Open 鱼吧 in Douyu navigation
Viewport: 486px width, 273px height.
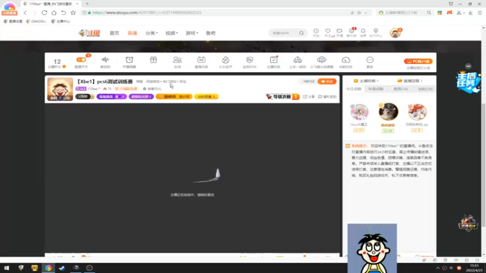tap(210, 33)
